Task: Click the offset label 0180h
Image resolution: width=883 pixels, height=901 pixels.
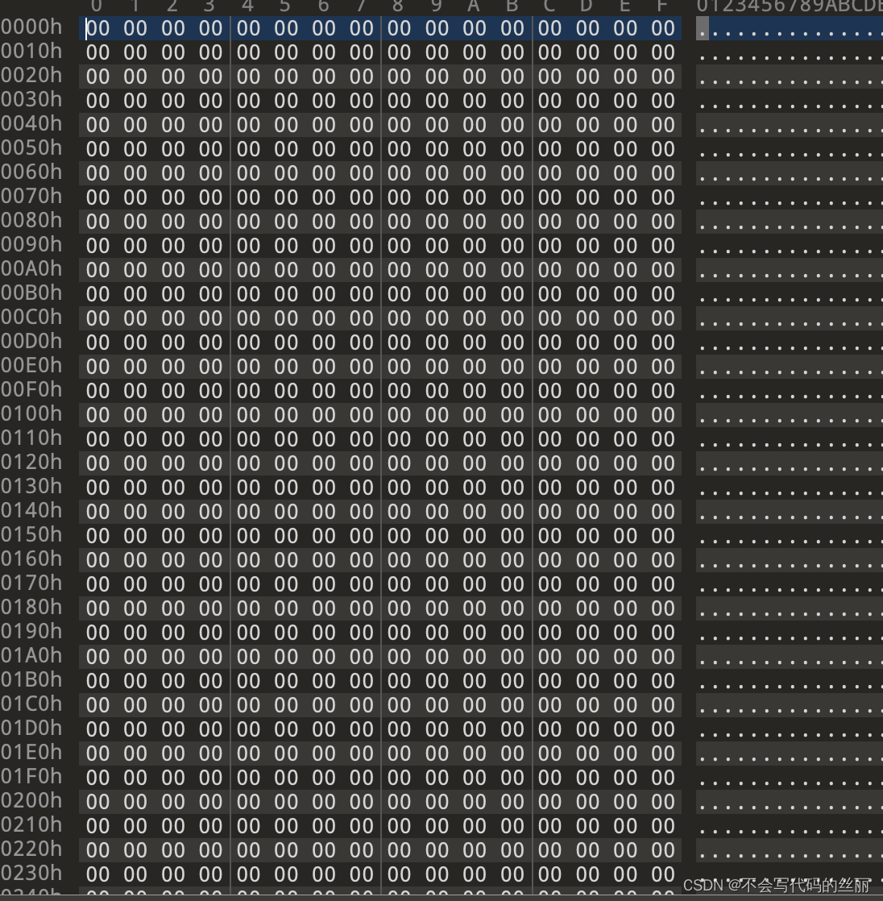Action: (31, 607)
